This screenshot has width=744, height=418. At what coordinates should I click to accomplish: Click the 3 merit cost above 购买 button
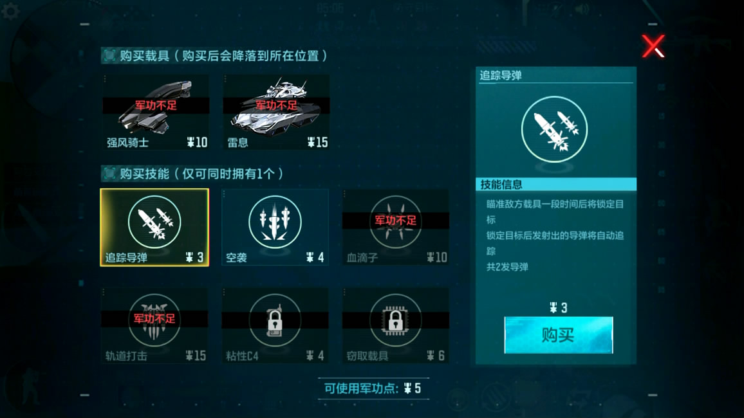[x=559, y=308]
